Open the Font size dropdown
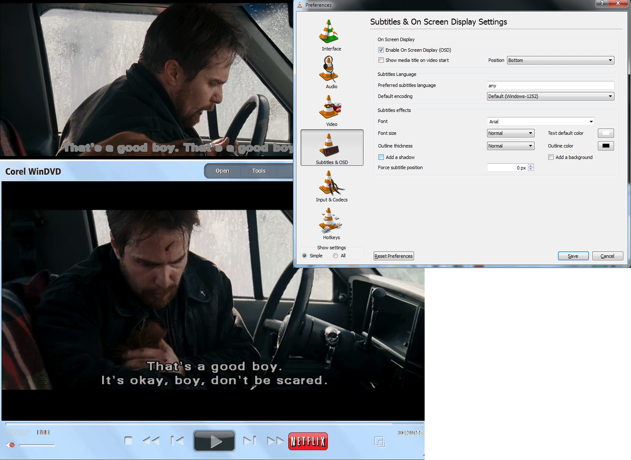Image resolution: width=631 pixels, height=460 pixels. 510,133
